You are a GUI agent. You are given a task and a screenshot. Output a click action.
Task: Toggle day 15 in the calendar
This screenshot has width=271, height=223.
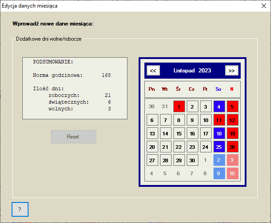point(179,134)
